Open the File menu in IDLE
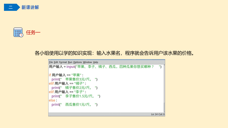Image resolution: width=228 pixels, height=128 pixels. [51, 62]
